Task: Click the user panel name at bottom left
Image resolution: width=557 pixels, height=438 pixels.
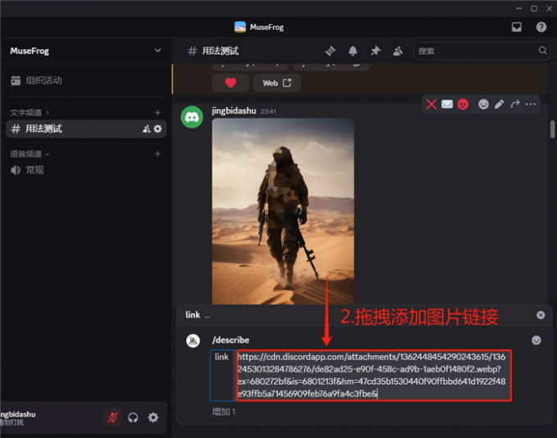Action: tap(18, 414)
